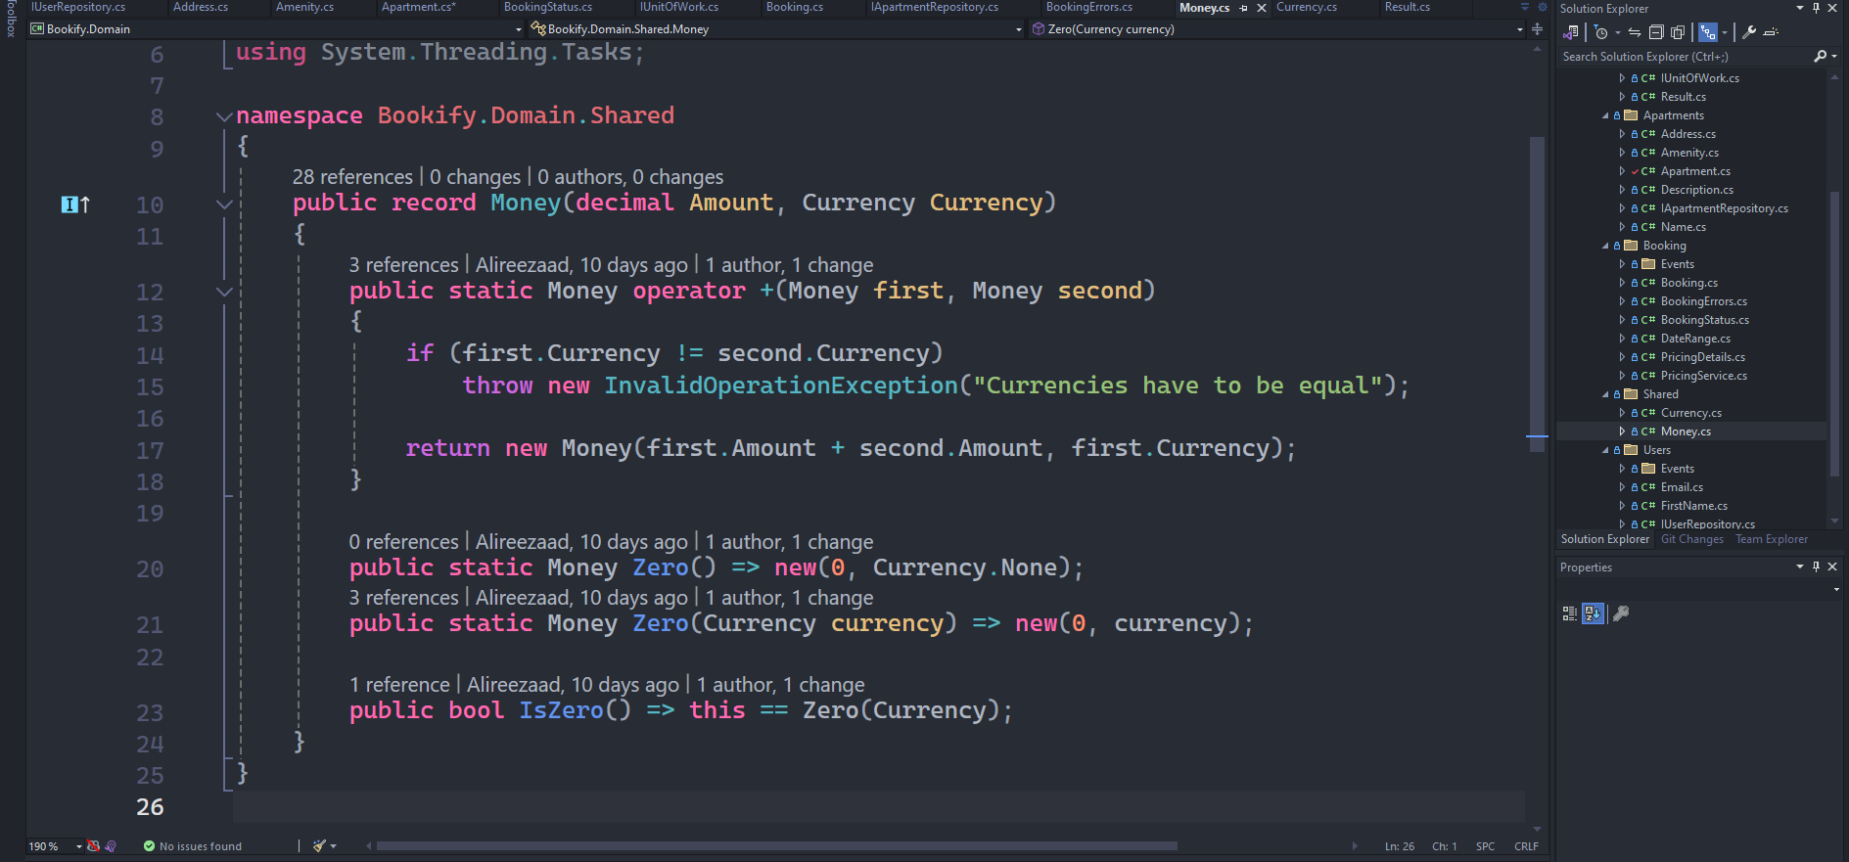Pin the Solution Explorer panel
1849x862 pixels.
(x=1816, y=8)
